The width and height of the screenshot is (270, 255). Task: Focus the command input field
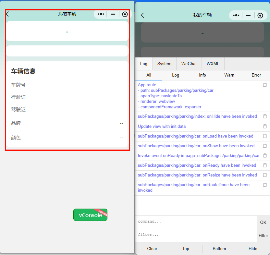195,222
